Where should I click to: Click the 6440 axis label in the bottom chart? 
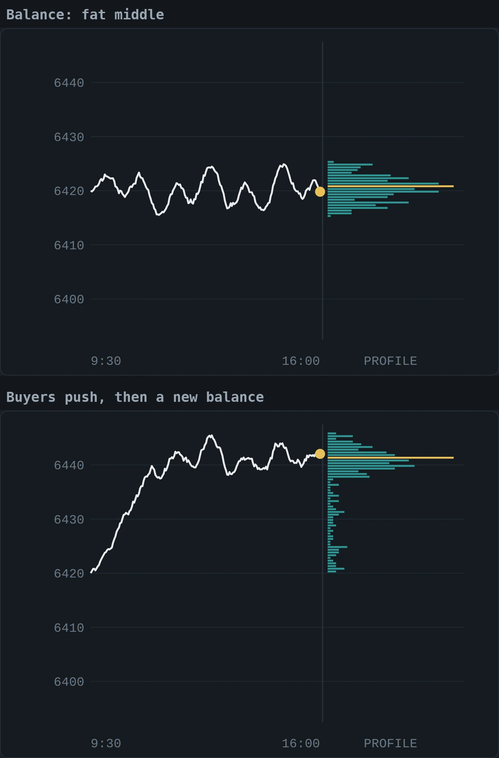click(x=69, y=465)
